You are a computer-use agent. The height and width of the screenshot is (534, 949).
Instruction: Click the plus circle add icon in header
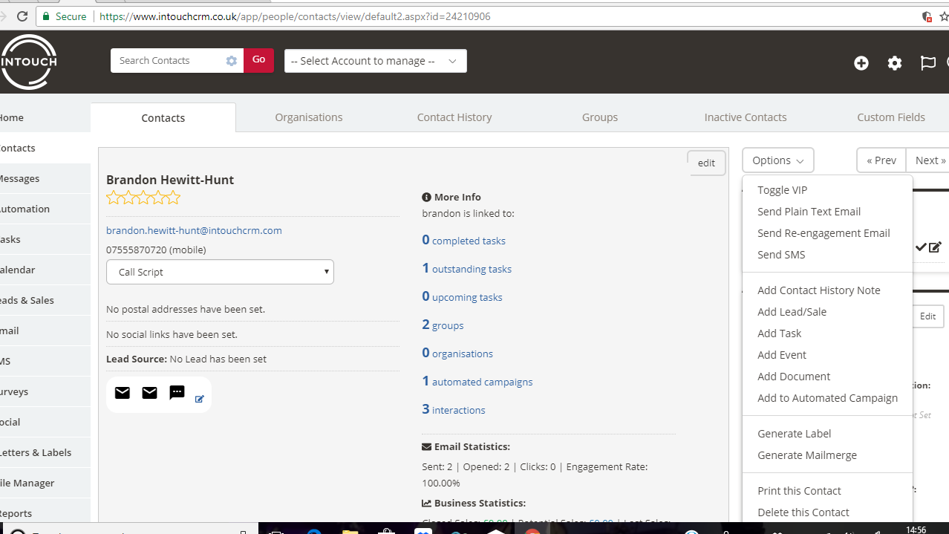861,63
